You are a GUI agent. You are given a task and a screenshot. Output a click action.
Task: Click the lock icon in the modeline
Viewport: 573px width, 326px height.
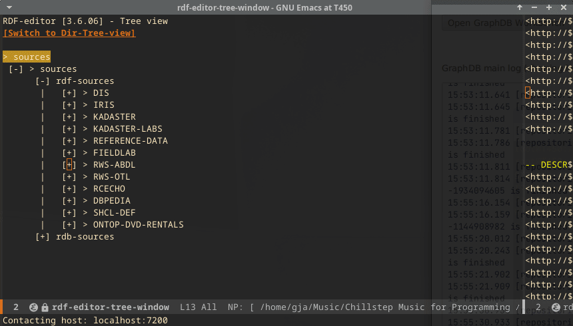(x=45, y=307)
